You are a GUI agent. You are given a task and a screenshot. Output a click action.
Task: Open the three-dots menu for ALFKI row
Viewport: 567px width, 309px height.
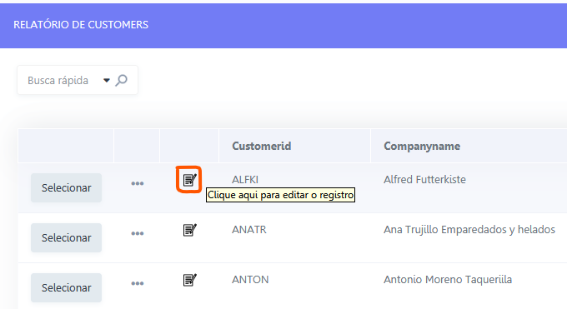[x=138, y=183]
